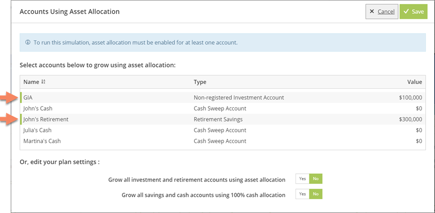Viewport: 435px width, 213px height.
Task: Click the Non-registered Investment Account type cell
Action: pyautogui.click(x=239, y=98)
